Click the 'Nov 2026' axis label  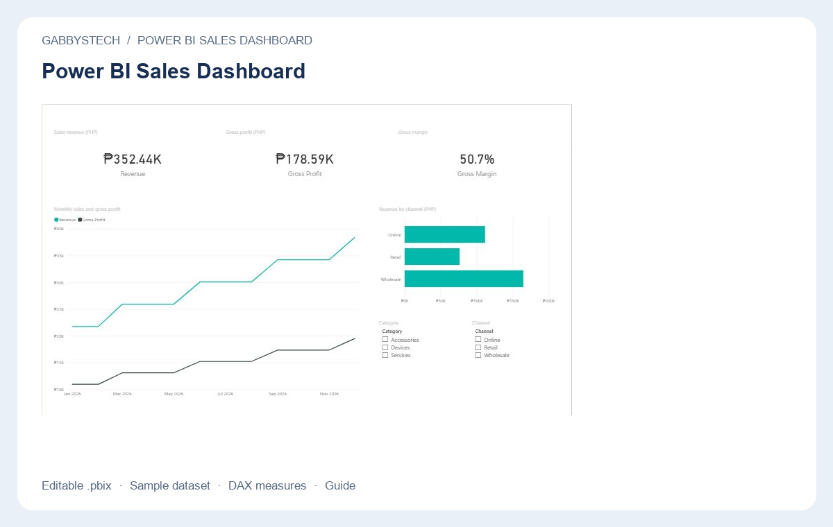pyautogui.click(x=329, y=394)
